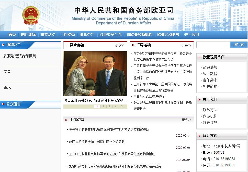Open the 更多>> link for 重要活动
The image size is (248, 172).
(x=185, y=45)
